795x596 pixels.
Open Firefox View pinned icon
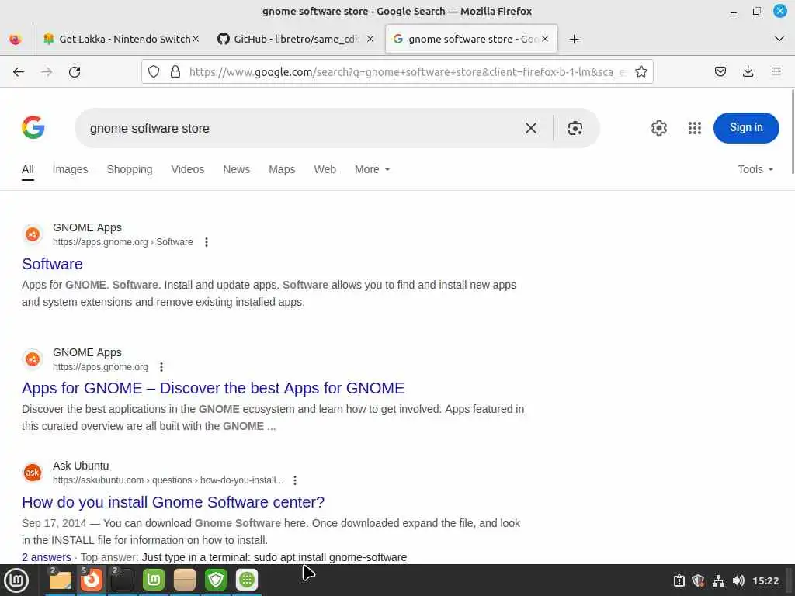click(x=16, y=39)
